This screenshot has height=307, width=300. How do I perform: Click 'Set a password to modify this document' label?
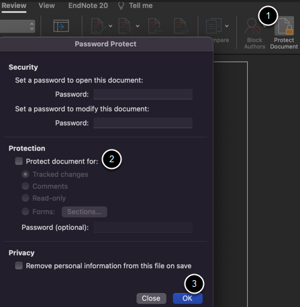(82, 109)
